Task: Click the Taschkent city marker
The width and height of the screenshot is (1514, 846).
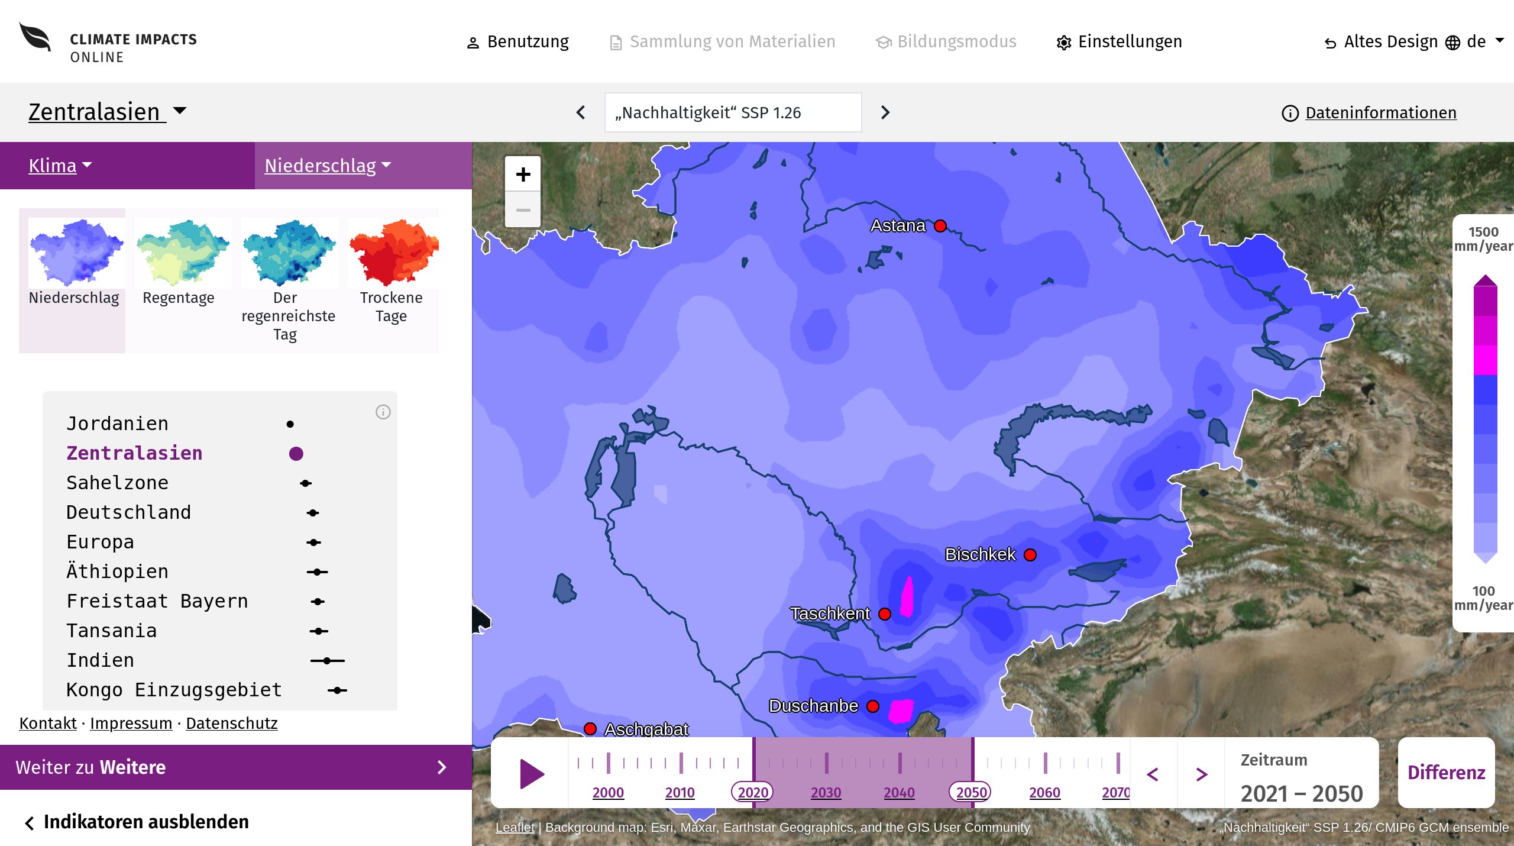Action: (885, 614)
